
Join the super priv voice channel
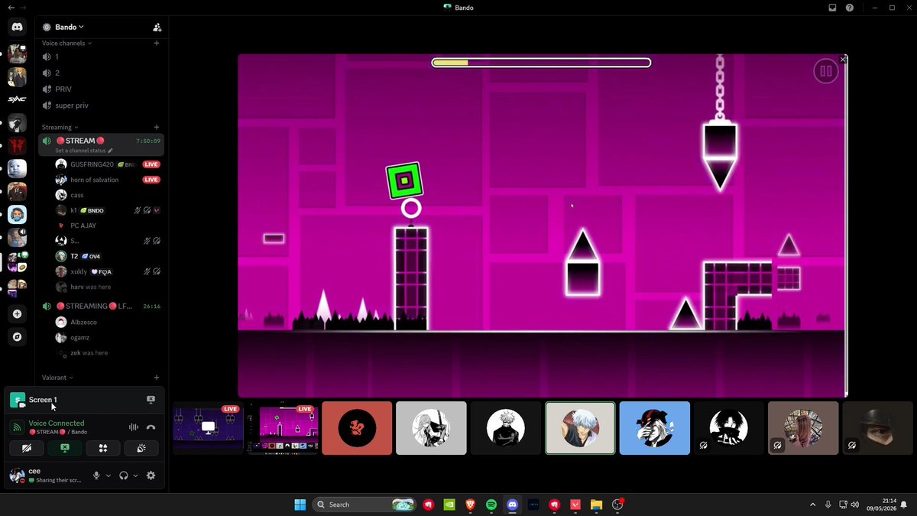101,105
